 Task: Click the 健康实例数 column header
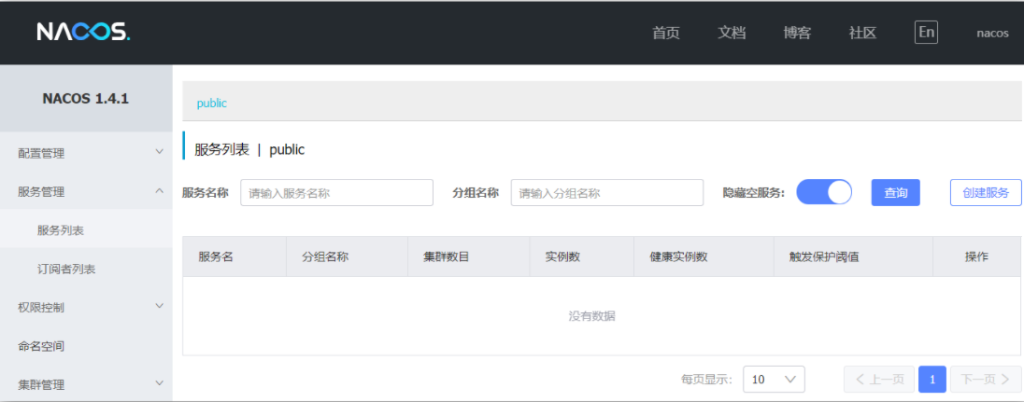[704, 256]
